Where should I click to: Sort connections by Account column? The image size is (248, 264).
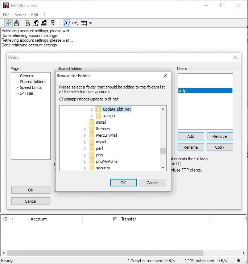(x=55, y=219)
